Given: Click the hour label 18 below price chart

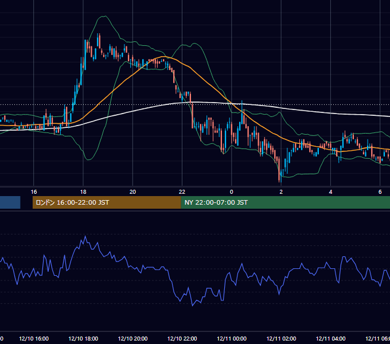Looking at the screenshot, I should click(x=83, y=192).
